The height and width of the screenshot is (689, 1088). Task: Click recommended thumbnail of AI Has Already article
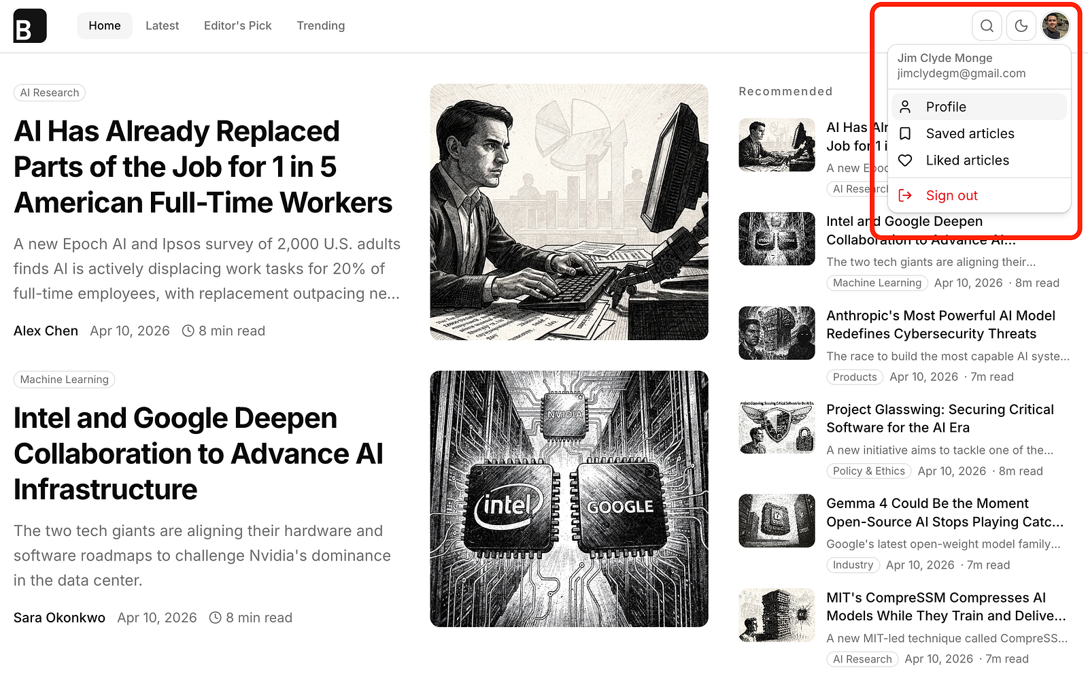click(x=777, y=145)
